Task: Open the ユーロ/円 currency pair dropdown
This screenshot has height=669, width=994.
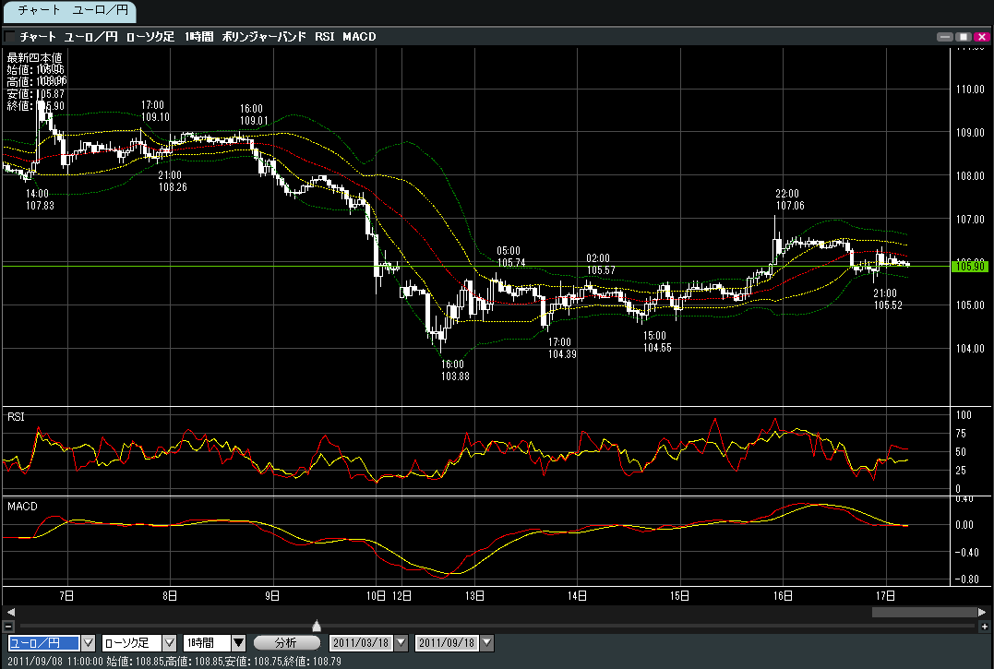Action: pyautogui.click(x=89, y=643)
